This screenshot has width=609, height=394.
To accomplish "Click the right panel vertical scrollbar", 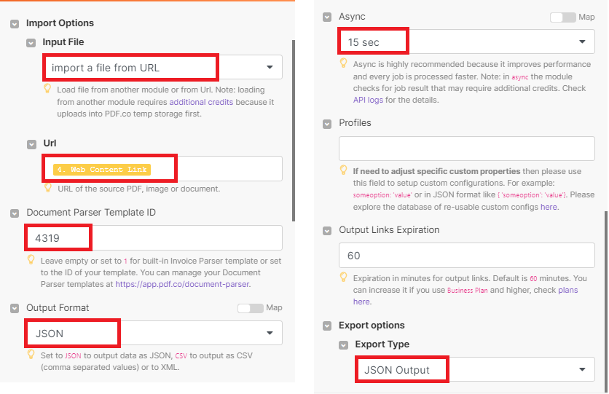I will [x=605, y=301].
